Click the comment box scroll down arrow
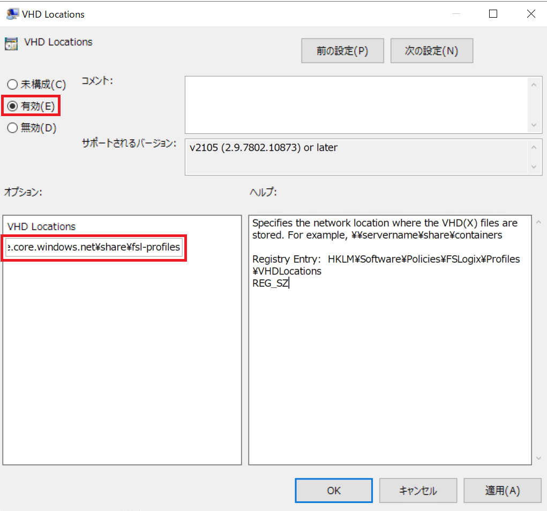The width and height of the screenshot is (547, 511). pos(534,125)
